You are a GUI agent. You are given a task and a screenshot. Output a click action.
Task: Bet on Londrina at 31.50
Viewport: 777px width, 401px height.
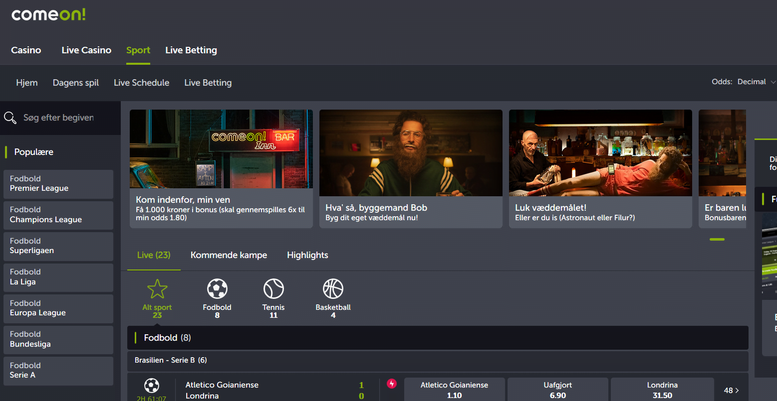point(662,390)
